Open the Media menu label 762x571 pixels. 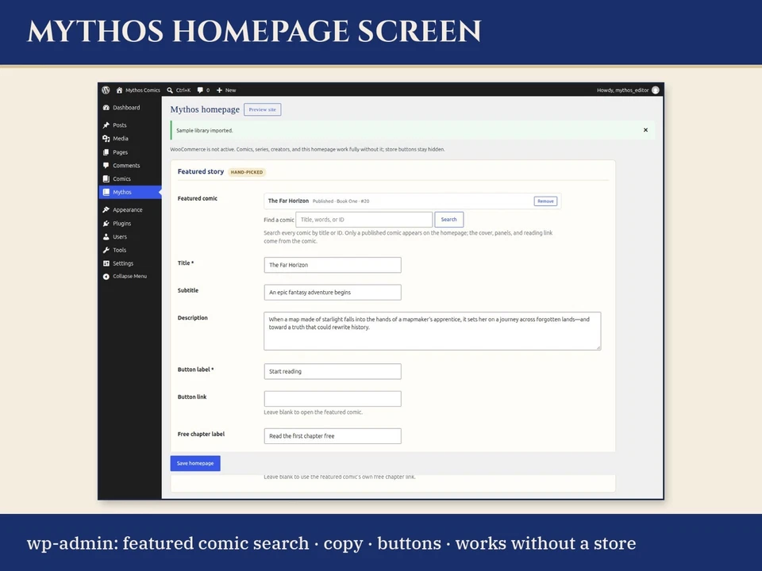click(x=121, y=138)
